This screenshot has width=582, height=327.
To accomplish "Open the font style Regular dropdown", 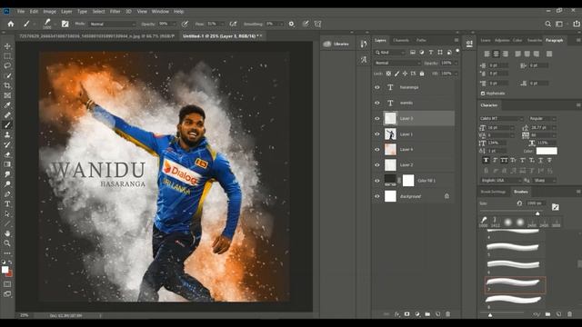I will click(x=542, y=119).
